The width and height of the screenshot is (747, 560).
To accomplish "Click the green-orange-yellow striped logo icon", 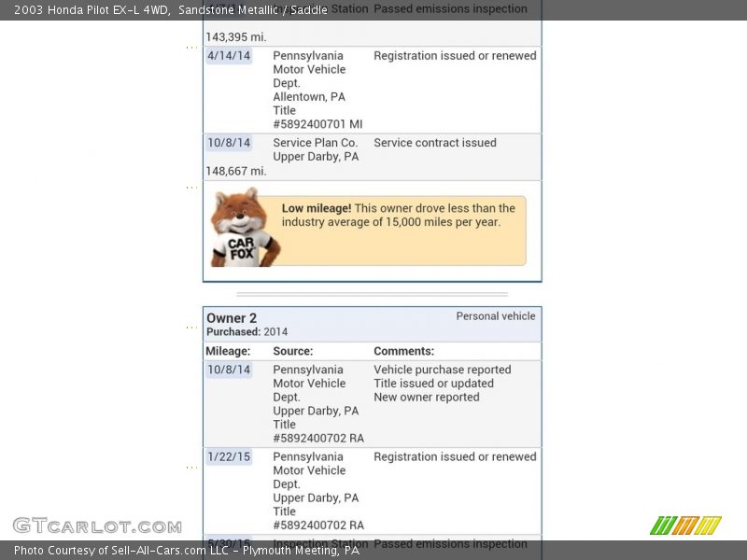I will pos(685,525).
